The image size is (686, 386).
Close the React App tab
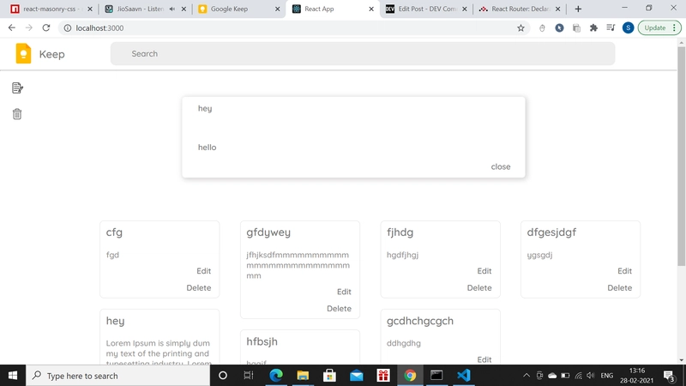click(371, 9)
